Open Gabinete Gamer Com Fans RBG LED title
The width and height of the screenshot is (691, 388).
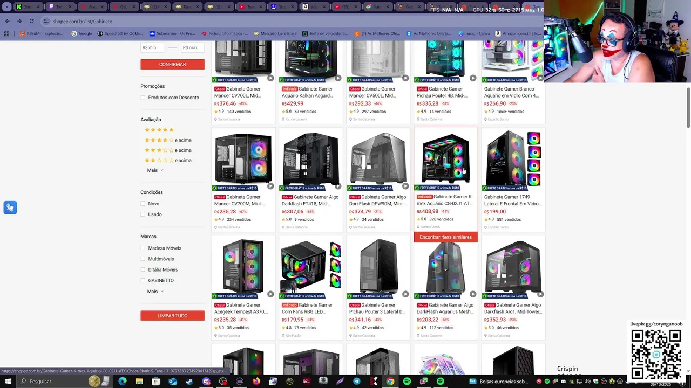coord(308,308)
